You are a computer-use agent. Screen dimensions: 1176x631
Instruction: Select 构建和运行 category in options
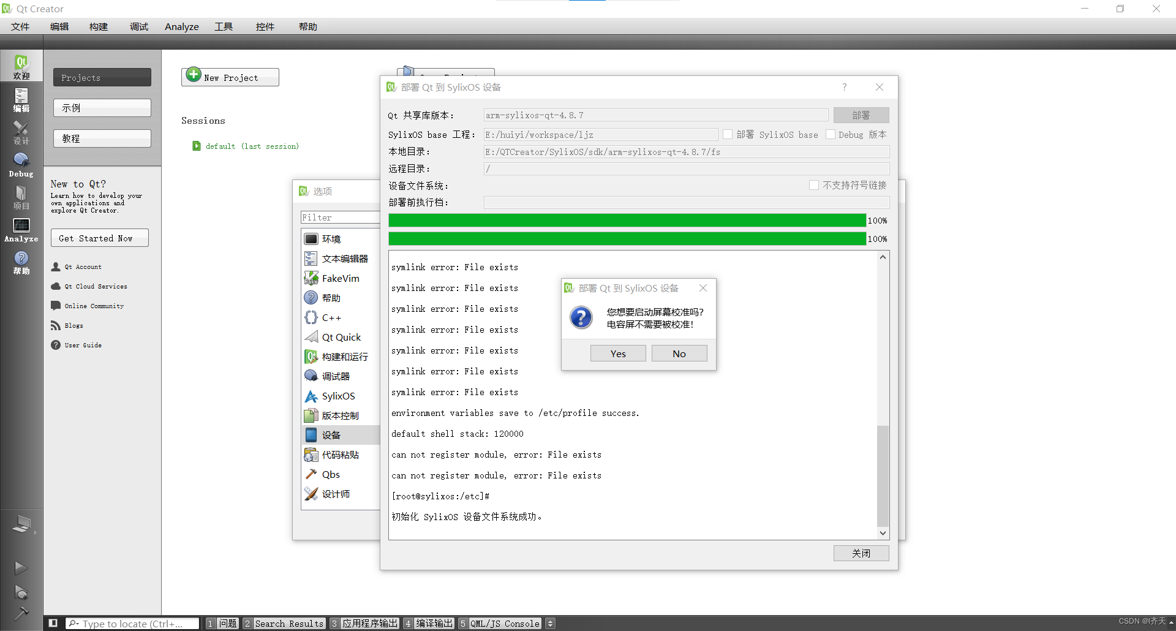pyautogui.click(x=341, y=357)
